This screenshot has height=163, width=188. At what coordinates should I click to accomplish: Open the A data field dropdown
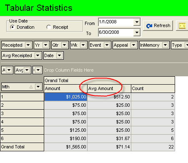click(9, 70)
